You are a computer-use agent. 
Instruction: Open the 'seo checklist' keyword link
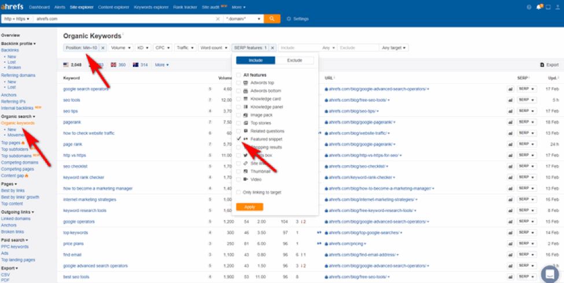[76, 166]
